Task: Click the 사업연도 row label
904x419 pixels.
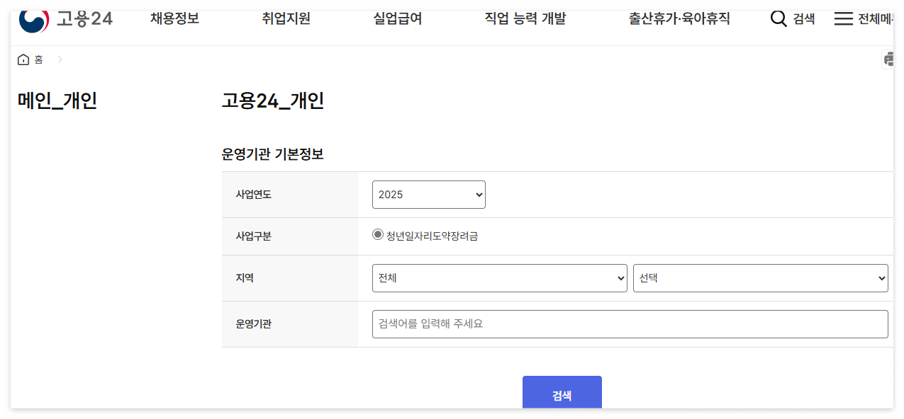Action: [254, 195]
